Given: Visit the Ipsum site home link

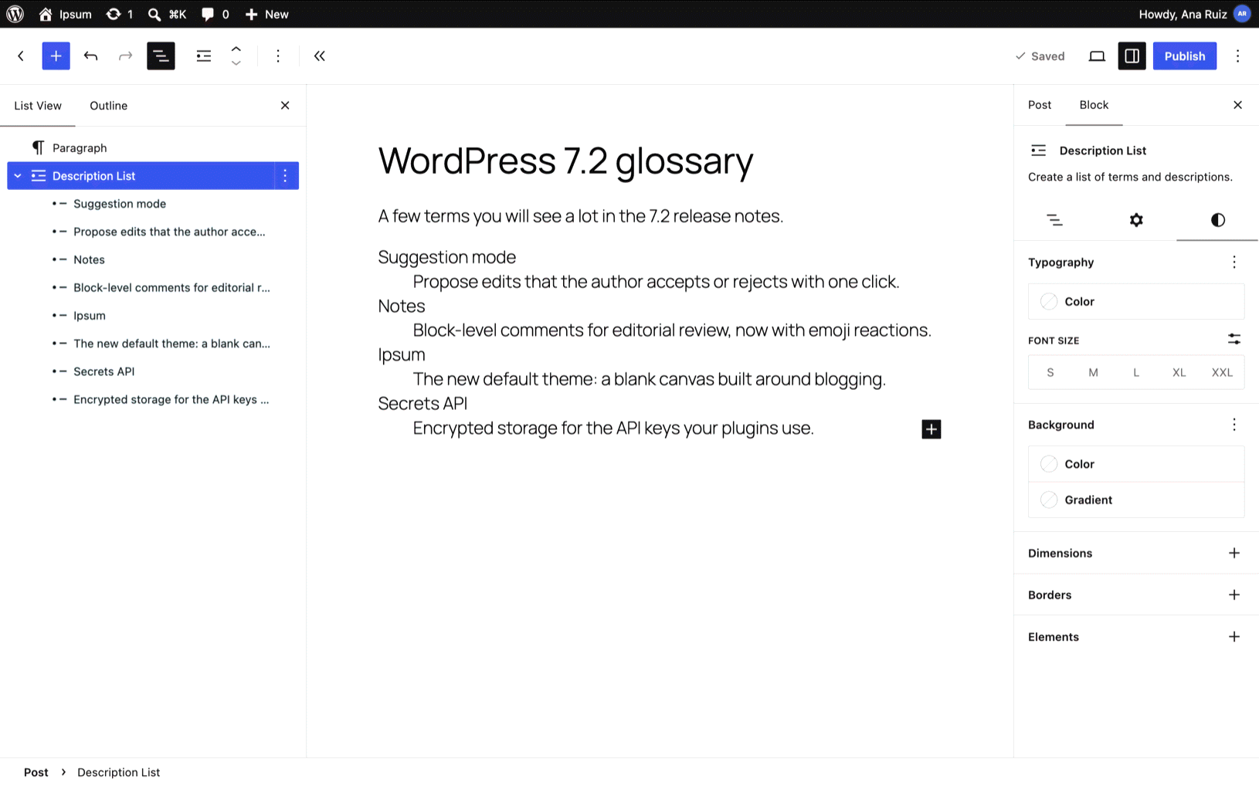Looking at the screenshot, I should (x=65, y=14).
